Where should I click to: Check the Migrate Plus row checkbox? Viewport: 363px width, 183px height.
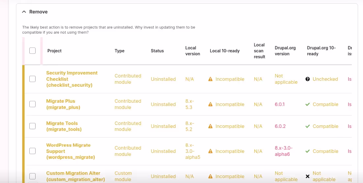(32, 104)
